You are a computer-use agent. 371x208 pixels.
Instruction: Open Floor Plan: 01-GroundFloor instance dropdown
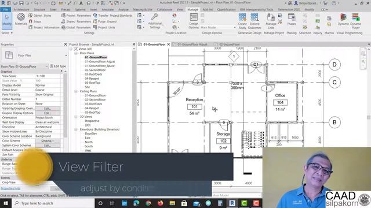pos(46,66)
